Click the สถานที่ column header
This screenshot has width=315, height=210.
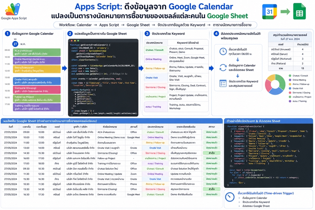[134, 127]
